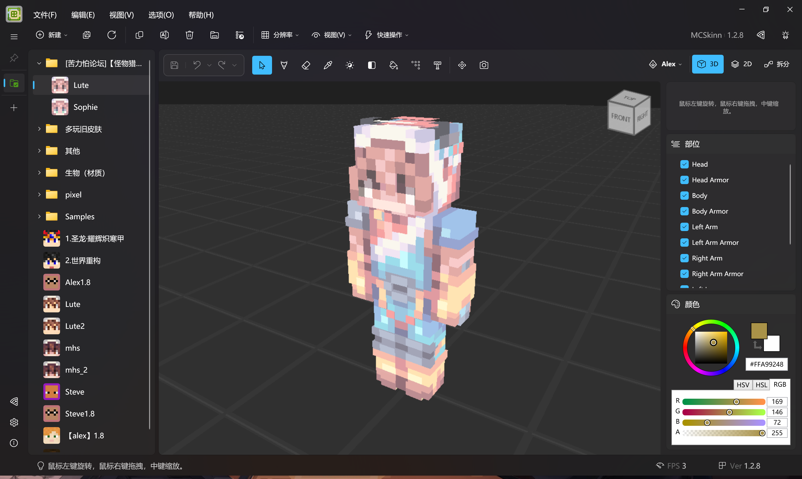
Task: Open the hamburger menu in the sidebar
Action: point(14,37)
